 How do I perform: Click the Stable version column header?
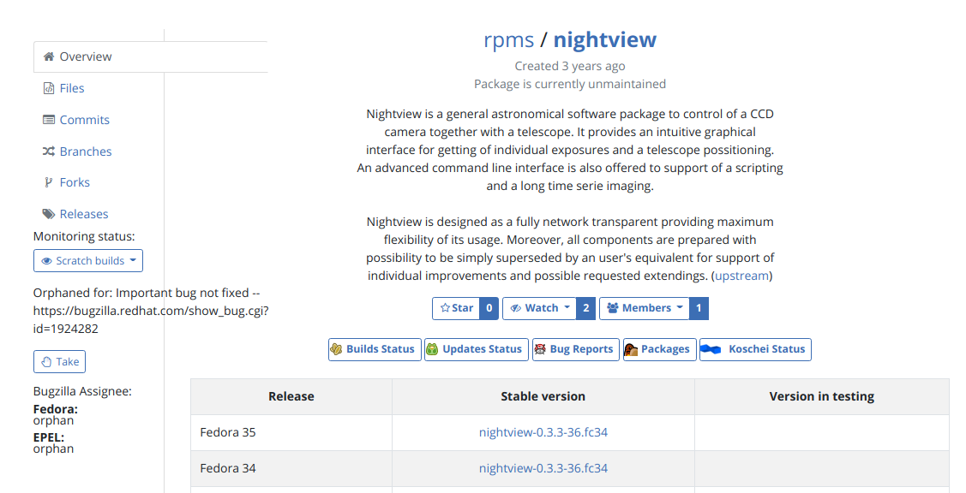(x=543, y=396)
